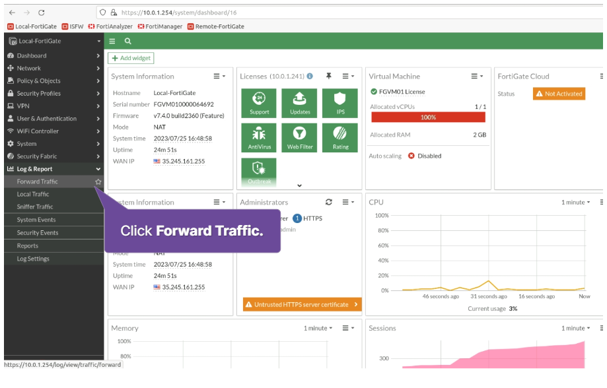The image size is (607, 388).
Task: Open Memory widget options menu
Action: coord(348,328)
